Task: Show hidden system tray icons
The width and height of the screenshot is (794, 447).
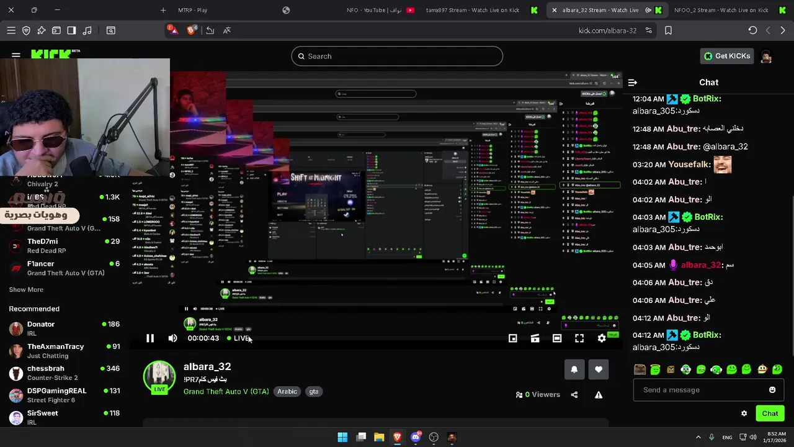Action: click(x=698, y=437)
